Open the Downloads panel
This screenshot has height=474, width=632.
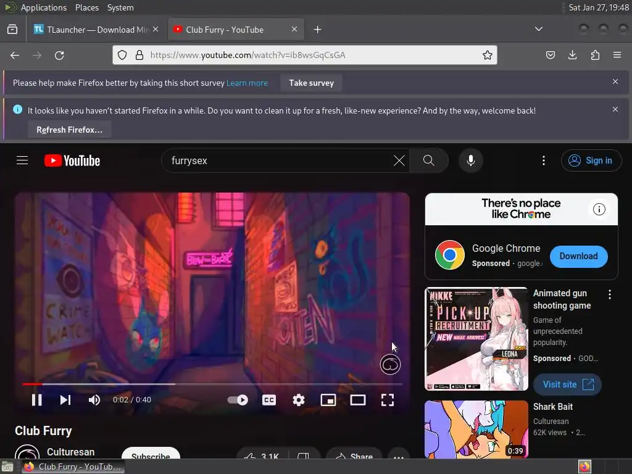[x=572, y=55]
